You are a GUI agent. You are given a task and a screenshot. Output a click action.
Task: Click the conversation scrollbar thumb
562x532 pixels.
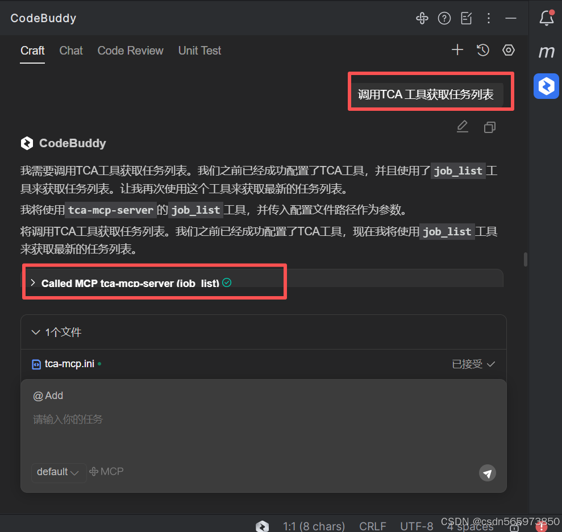coord(526,259)
